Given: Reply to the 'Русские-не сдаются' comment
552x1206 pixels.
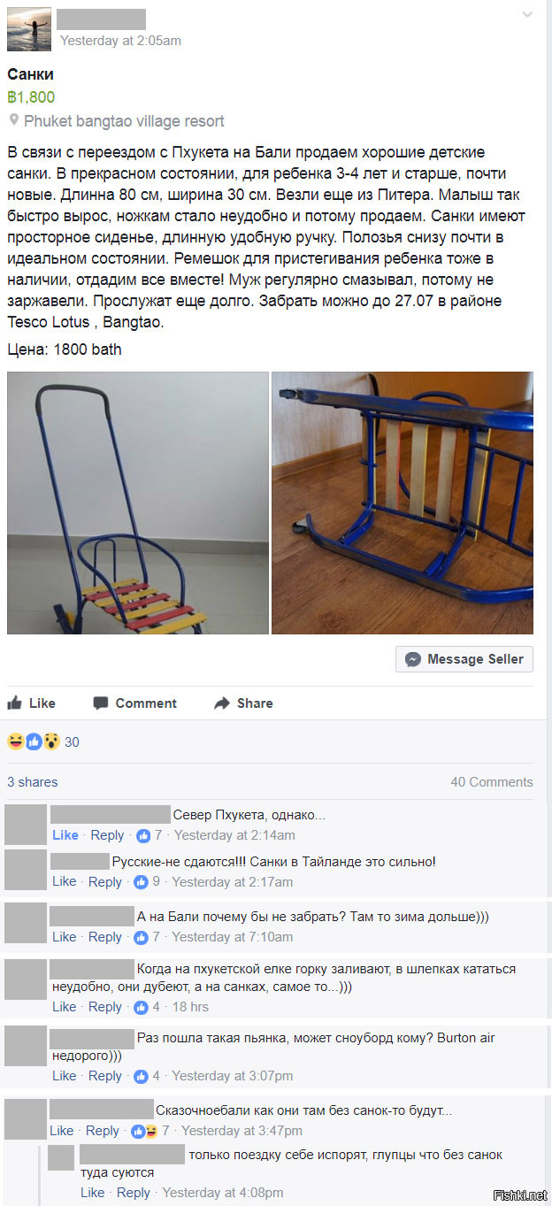Looking at the screenshot, I should 105,882.
